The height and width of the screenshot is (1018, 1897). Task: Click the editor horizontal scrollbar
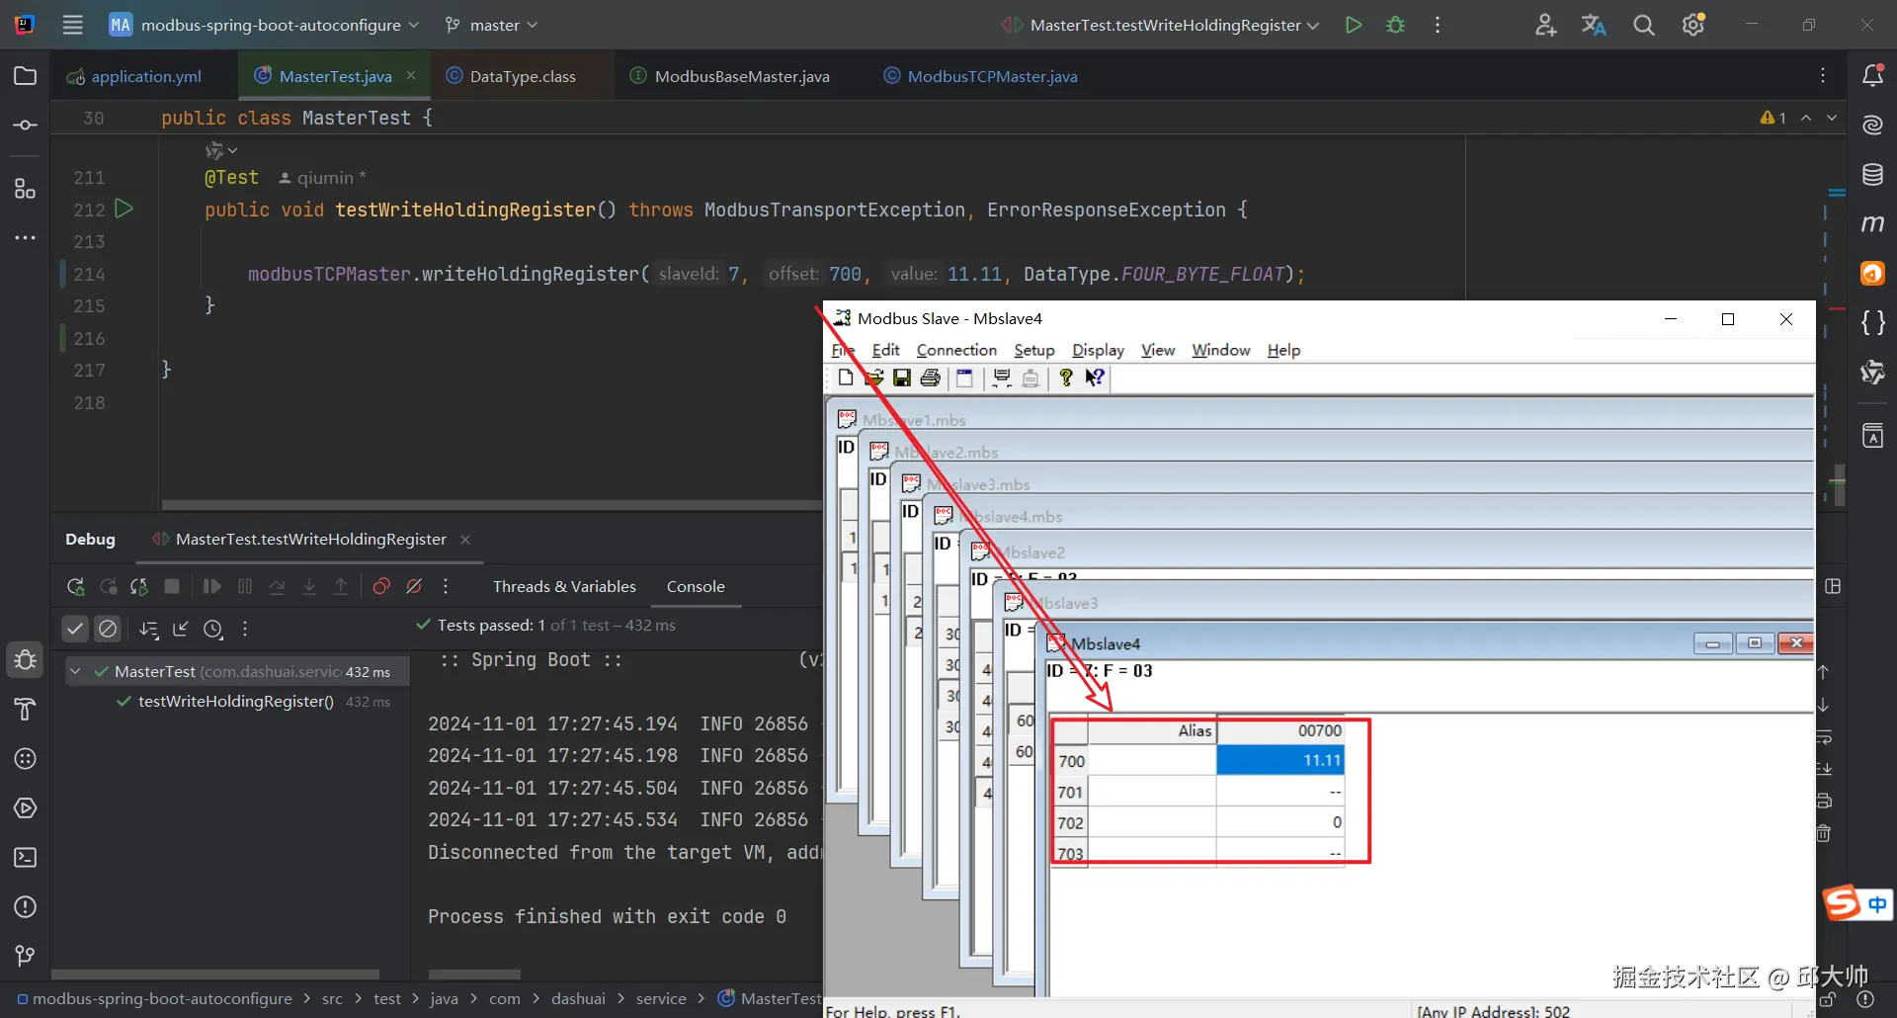coord(492,505)
